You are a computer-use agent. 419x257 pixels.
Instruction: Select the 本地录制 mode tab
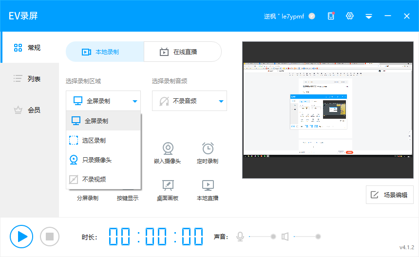(x=105, y=52)
